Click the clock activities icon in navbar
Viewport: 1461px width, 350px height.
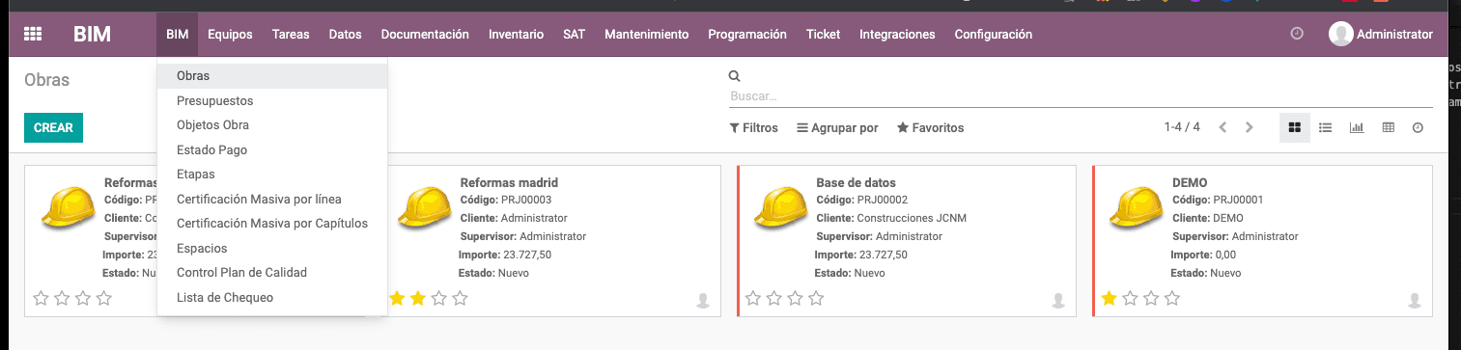click(1297, 34)
